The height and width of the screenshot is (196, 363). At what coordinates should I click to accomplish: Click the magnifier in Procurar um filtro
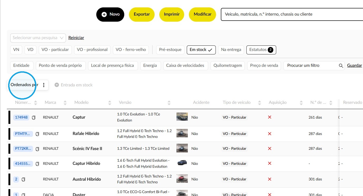(341, 66)
